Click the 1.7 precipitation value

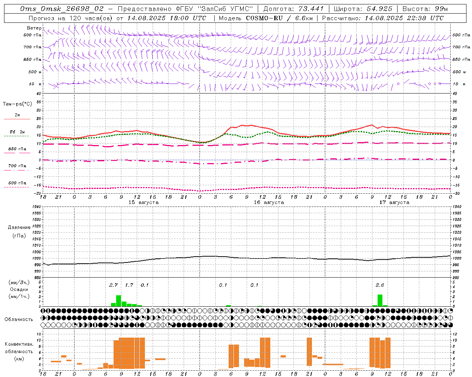129,285
